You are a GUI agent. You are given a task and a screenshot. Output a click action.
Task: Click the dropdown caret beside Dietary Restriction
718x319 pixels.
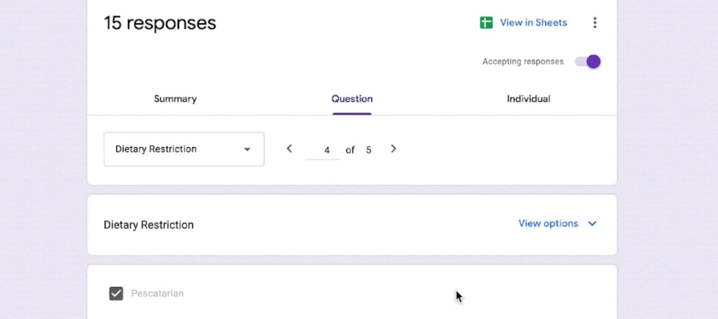(x=247, y=149)
